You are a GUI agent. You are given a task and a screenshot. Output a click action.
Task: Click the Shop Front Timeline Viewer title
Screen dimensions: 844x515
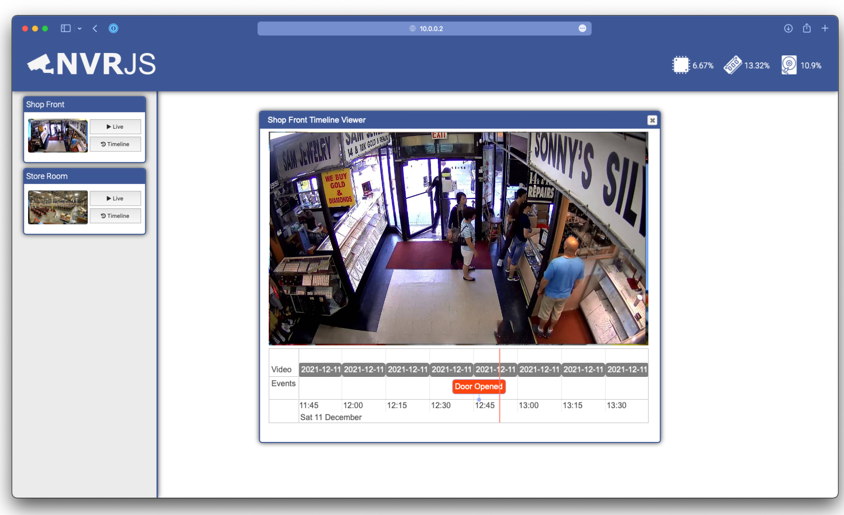(316, 120)
